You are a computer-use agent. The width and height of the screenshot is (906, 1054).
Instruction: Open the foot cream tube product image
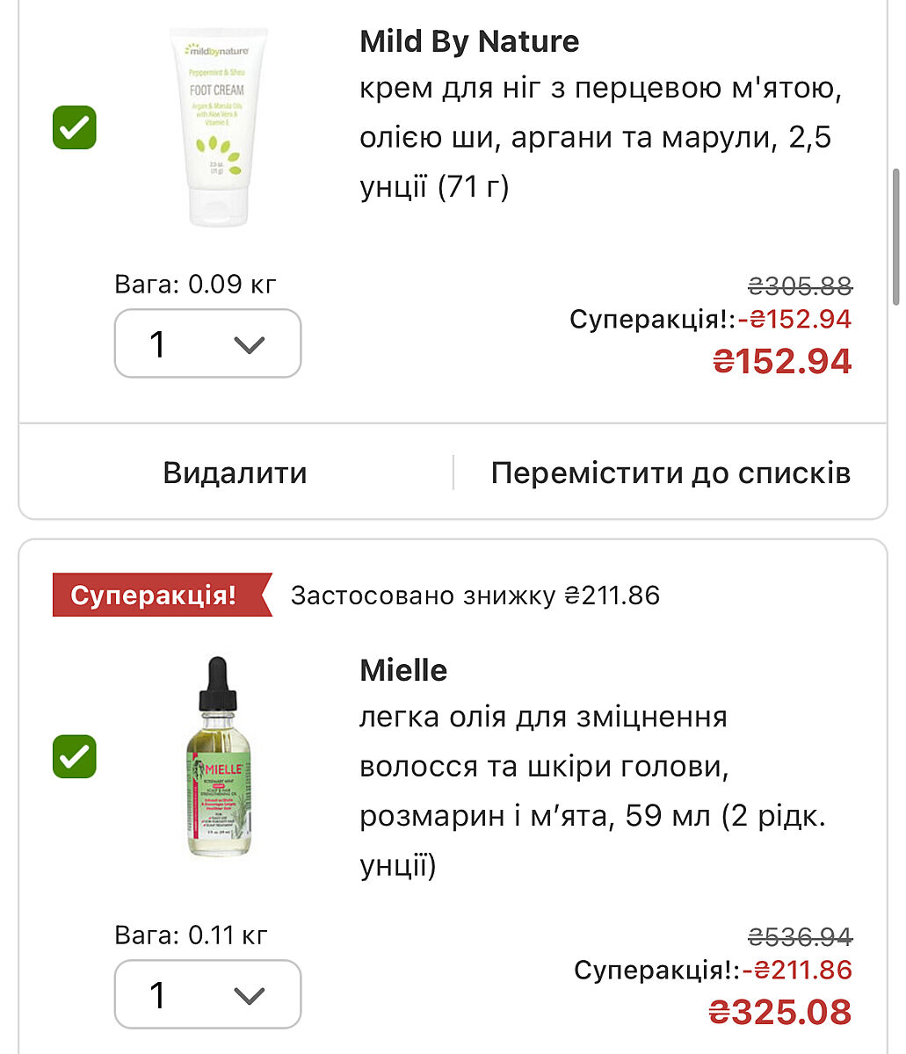click(x=218, y=128)
